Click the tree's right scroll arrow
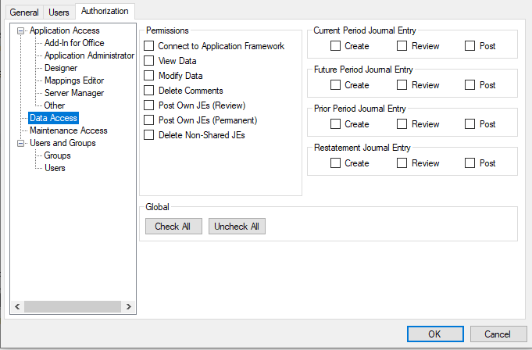532x350 pixels. [129, 307]
